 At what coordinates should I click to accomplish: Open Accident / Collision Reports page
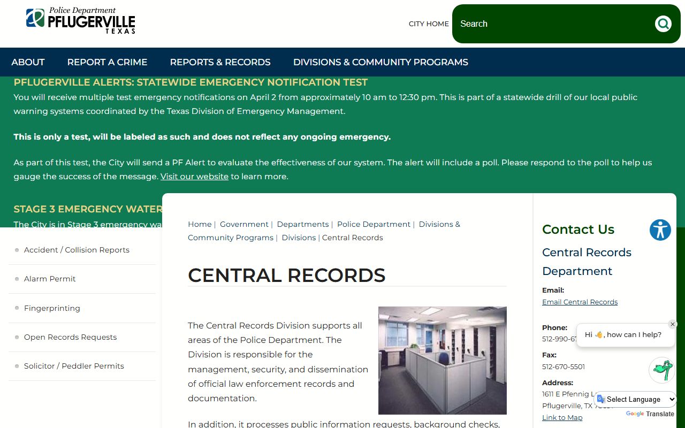point(77,250)
